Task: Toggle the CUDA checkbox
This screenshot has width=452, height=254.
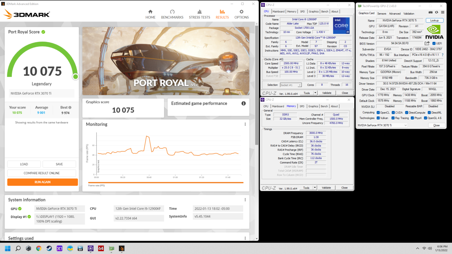Action: [393, 113]
